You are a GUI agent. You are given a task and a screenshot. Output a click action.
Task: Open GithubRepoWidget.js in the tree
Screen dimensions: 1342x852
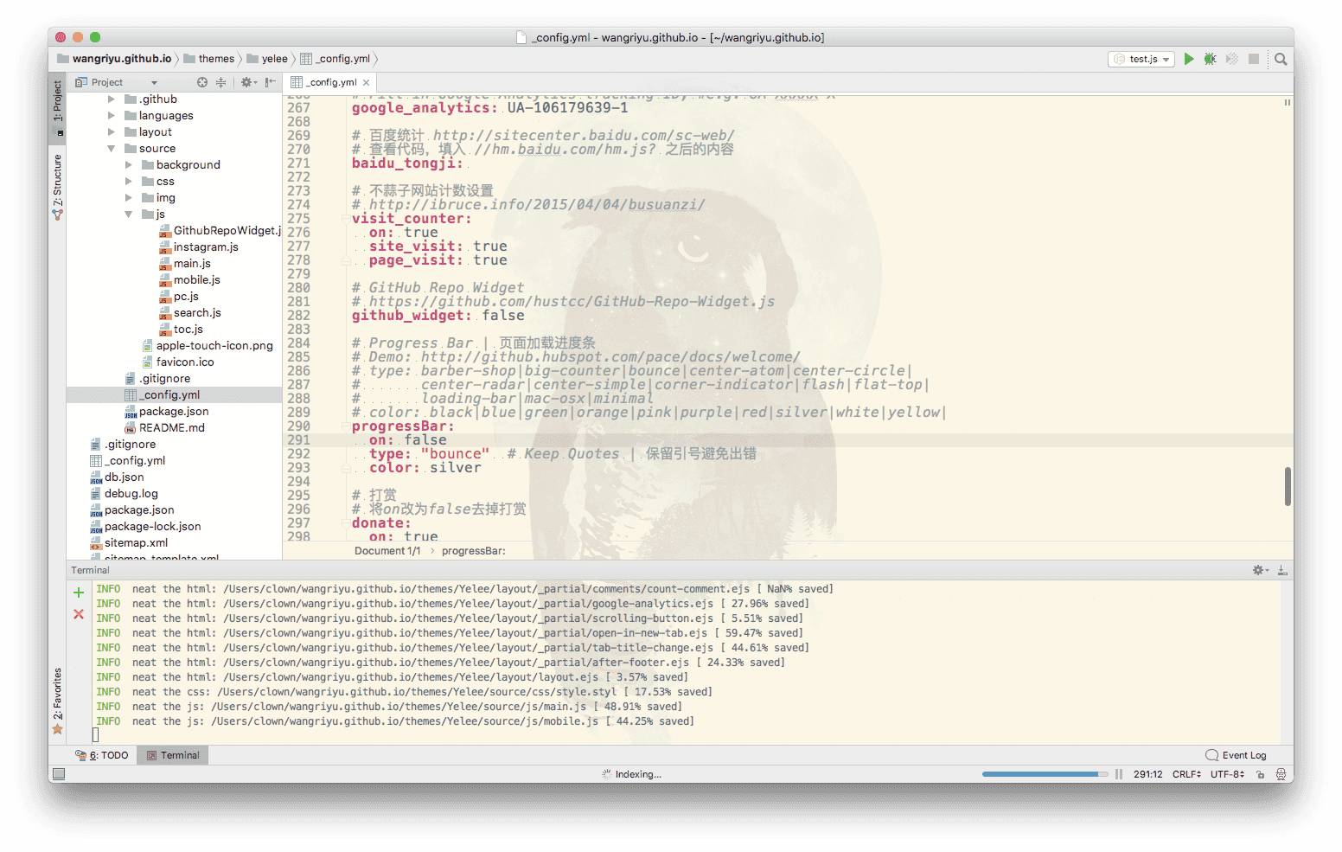coord(220,231)
